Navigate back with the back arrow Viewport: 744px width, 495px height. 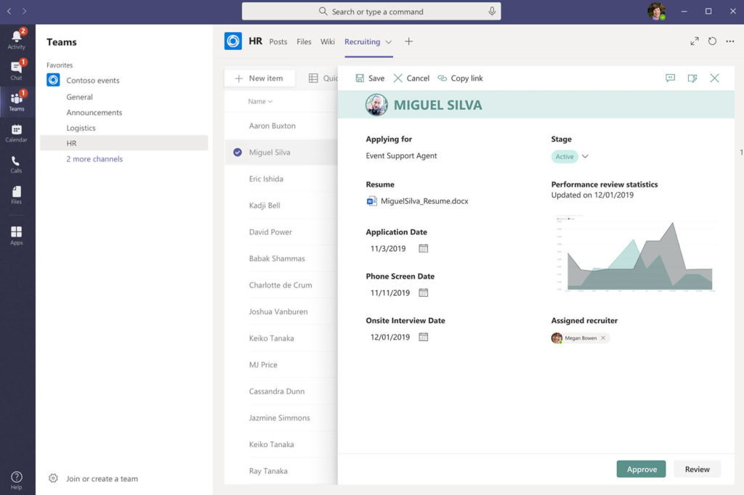9,11
